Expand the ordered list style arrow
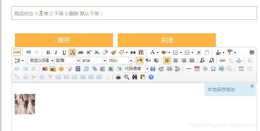The width and height of the screenshot is (260, 131). tap(181, 52)
